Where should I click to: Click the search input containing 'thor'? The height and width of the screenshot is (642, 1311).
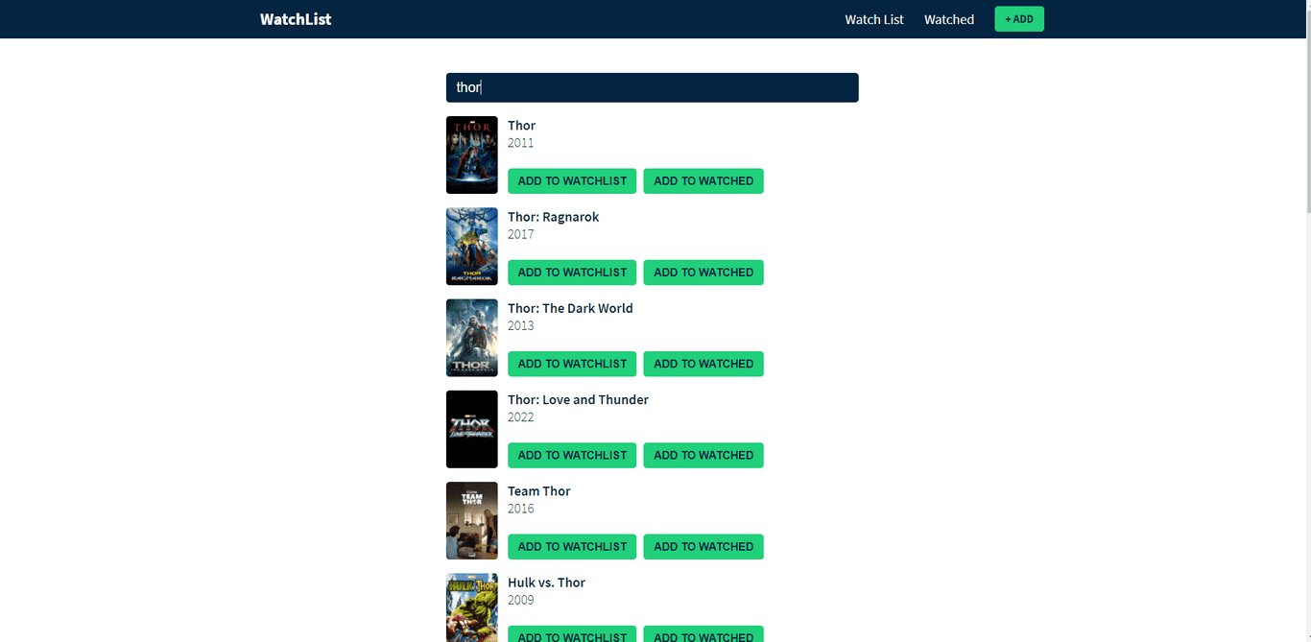click(652, 87)
